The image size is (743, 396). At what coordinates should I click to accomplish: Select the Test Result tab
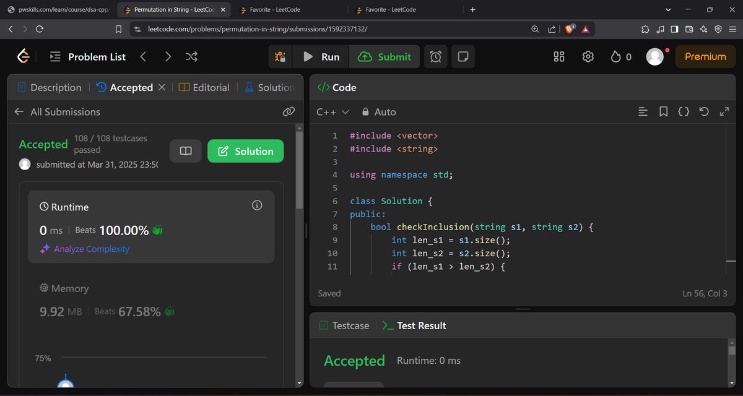coord(414,325)
